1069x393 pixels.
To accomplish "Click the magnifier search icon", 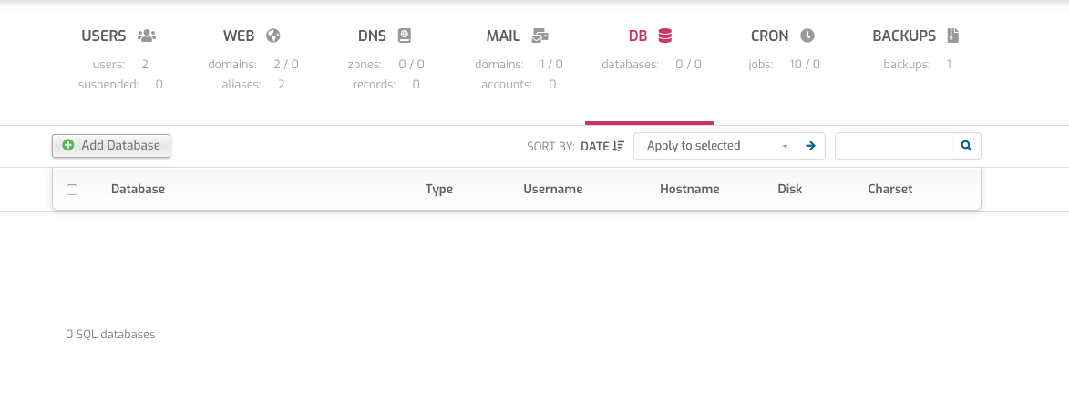I will point(966,146).
